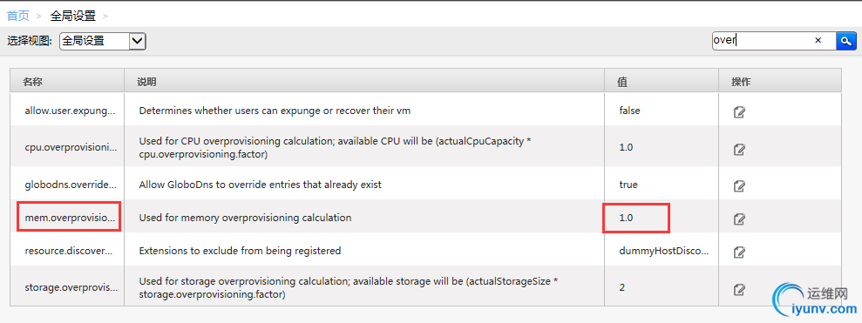Edit the globodns.override setting
Image resolution: width=862 pixels, height=323 pixels.
(x=739, y=185)
